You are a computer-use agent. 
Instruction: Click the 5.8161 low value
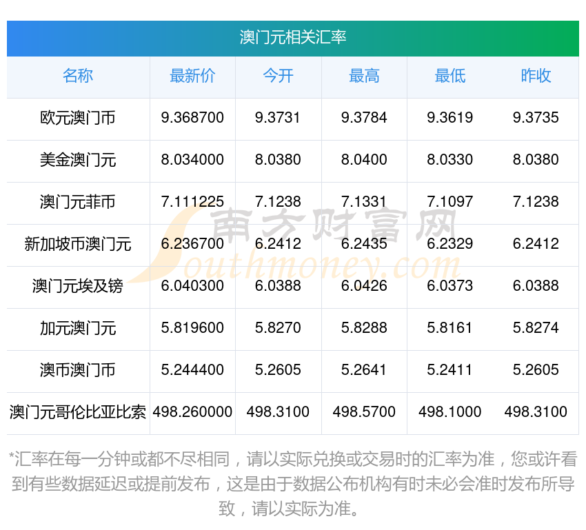tap(450, 328)
